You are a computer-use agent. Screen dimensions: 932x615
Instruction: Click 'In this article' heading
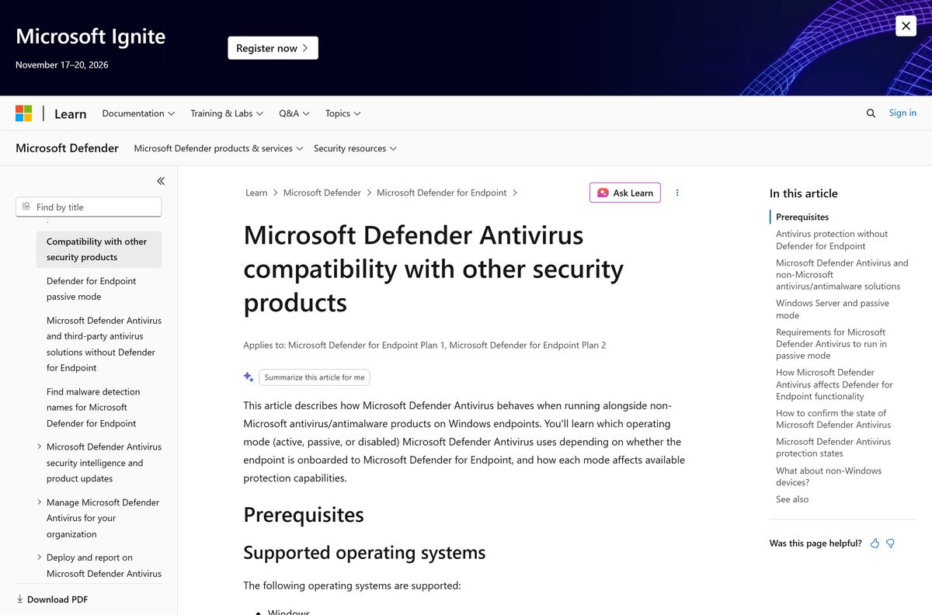click(x=804, y=193)
